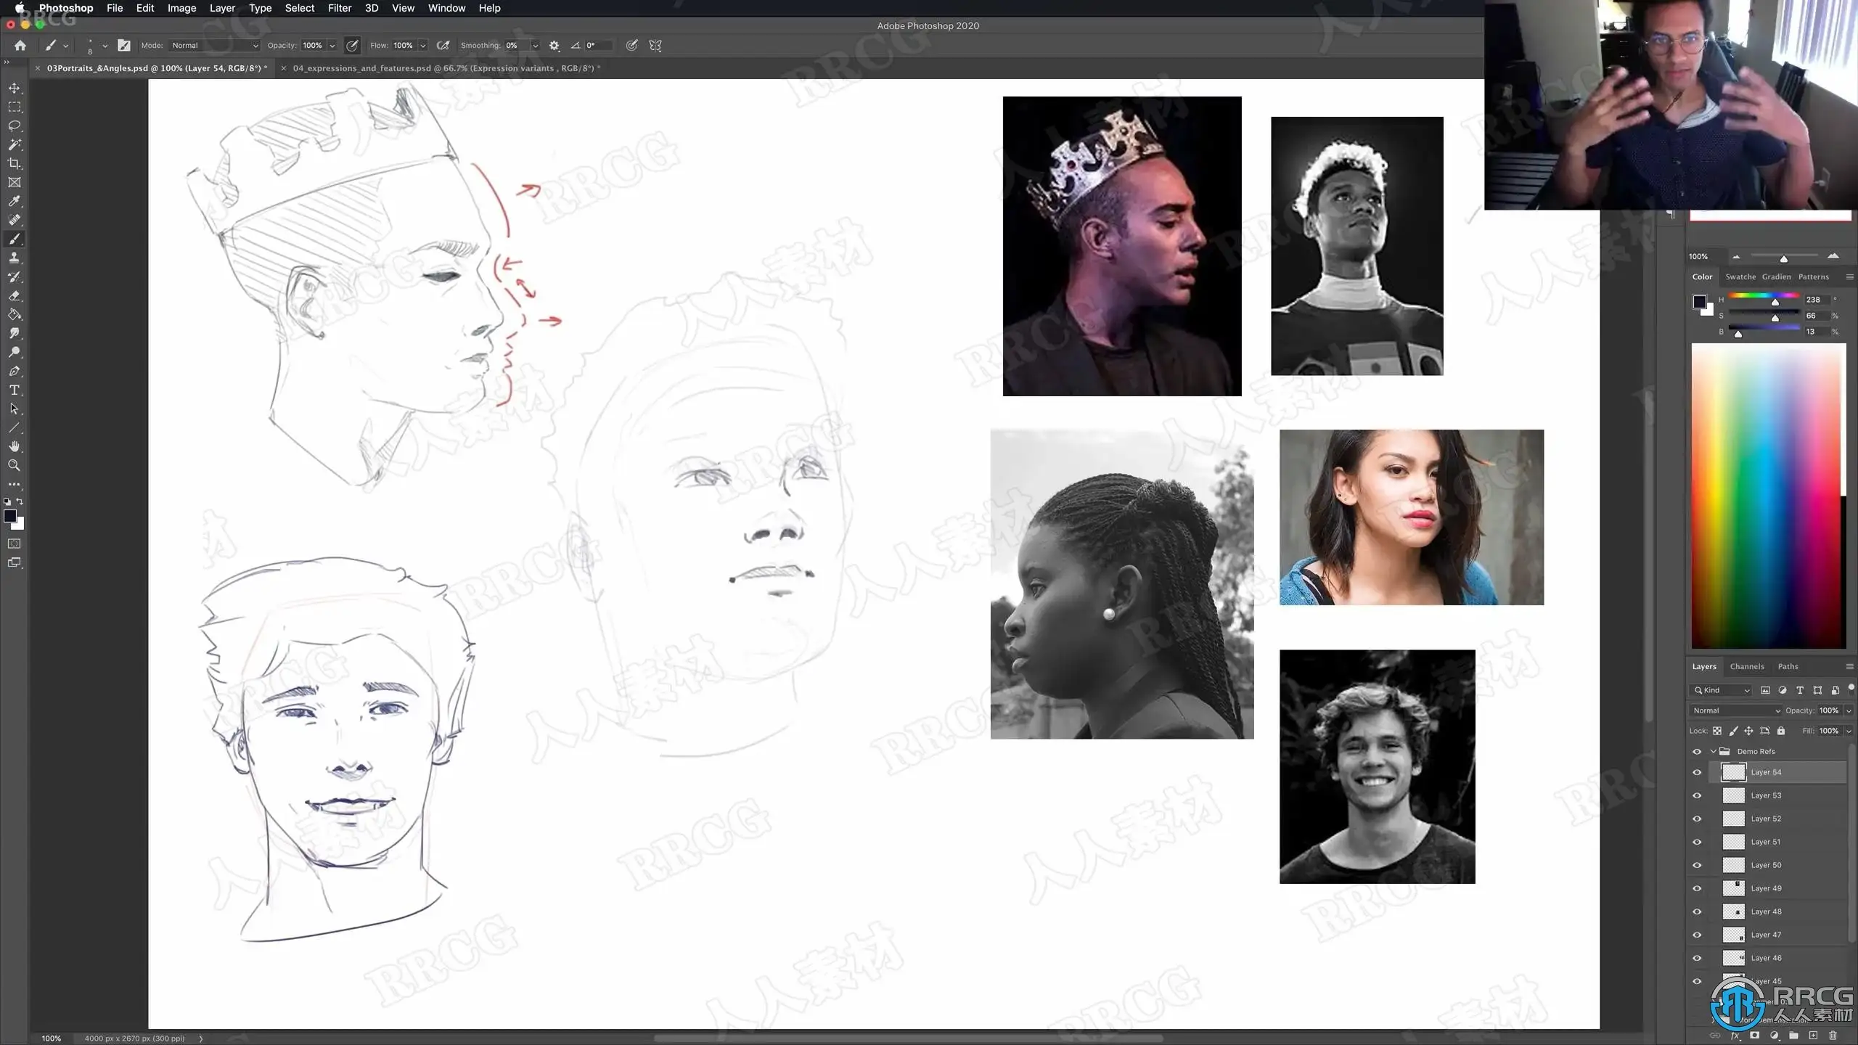
Task: Activate the Horizontal Type tool
Action: pos(14,390)
